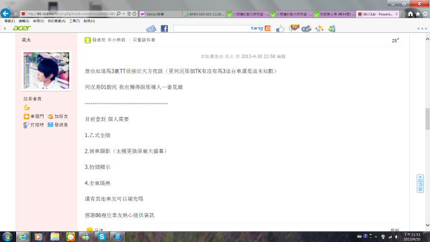
Task: Switch to the tab mentioning 第94頁
Action: click(x=335, y=14)
